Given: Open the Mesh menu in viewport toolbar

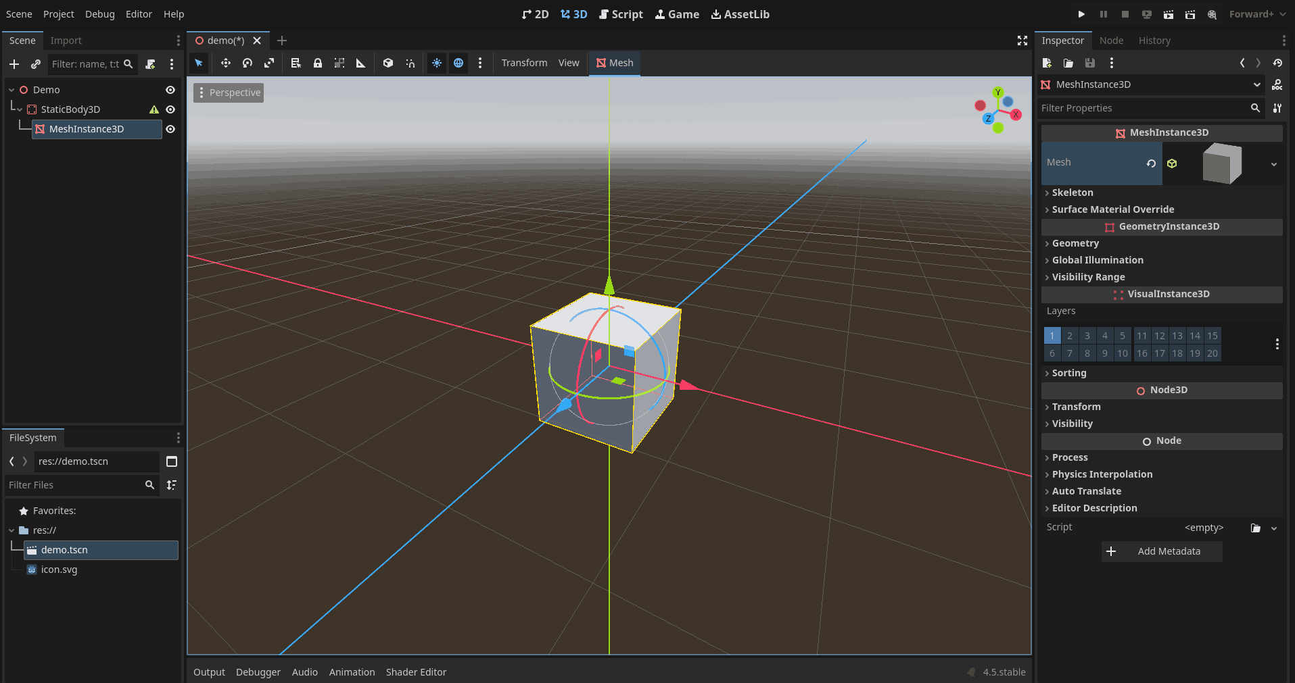Looking at the screenshot, I should click(x=615, y=63).
